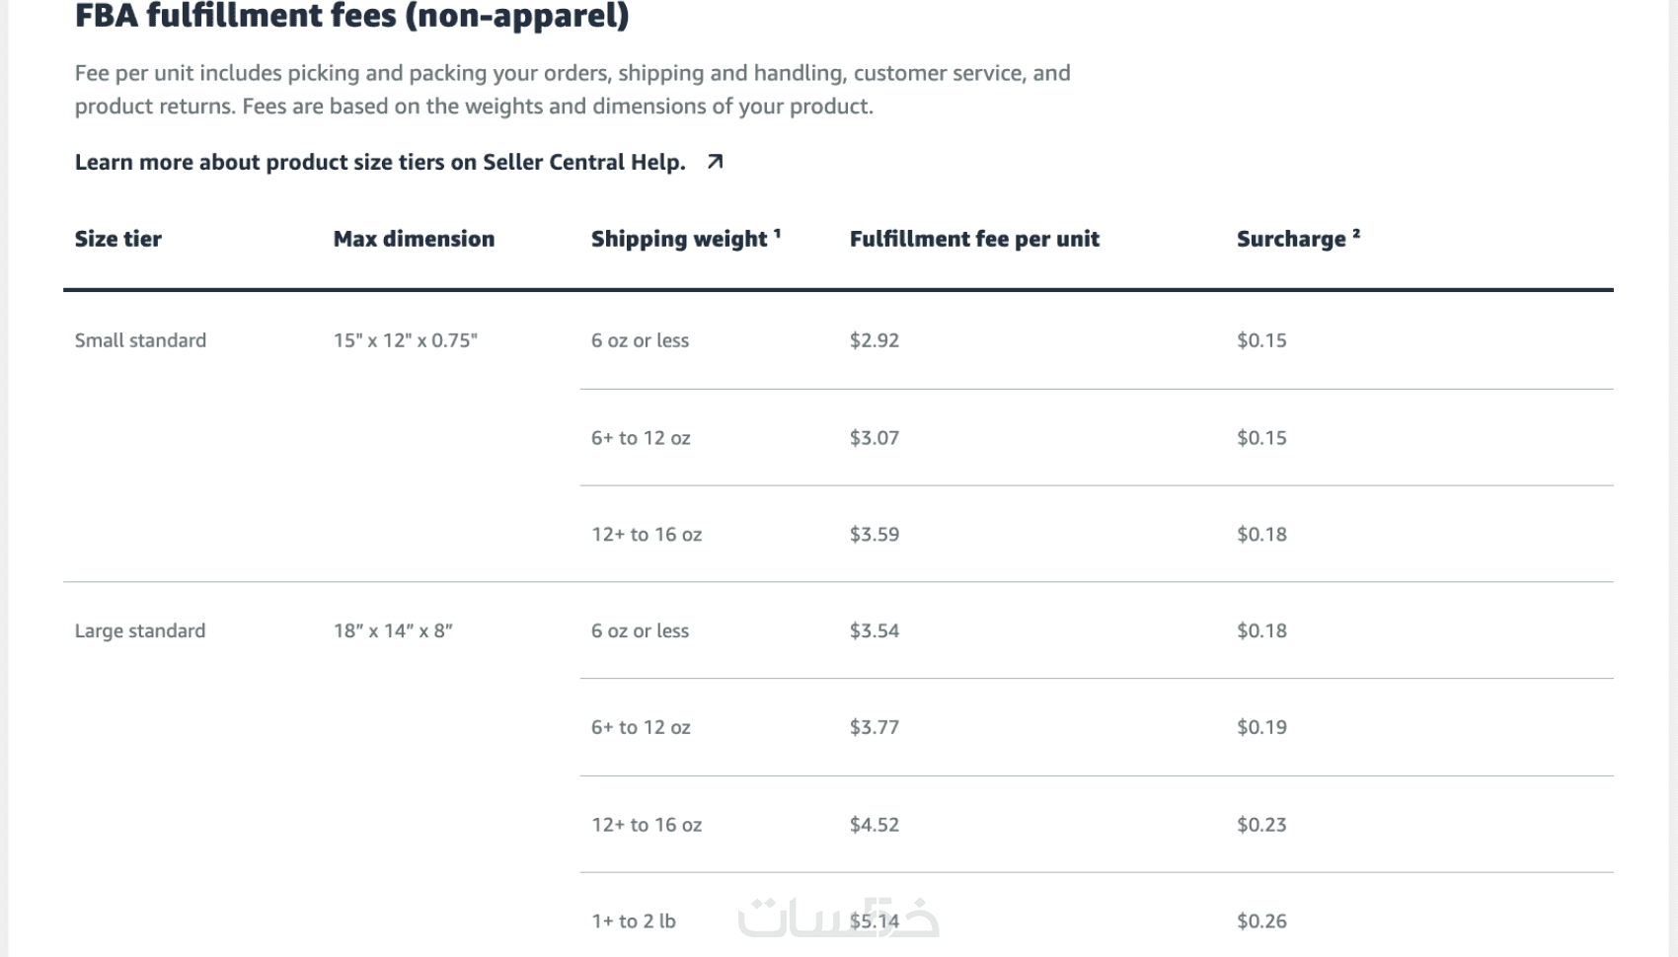
Task: Click the "1+ to 2 lb" shipping weight cell
Action: click(633, 920)
